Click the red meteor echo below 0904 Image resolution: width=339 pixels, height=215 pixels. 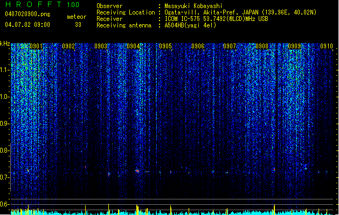137,171
